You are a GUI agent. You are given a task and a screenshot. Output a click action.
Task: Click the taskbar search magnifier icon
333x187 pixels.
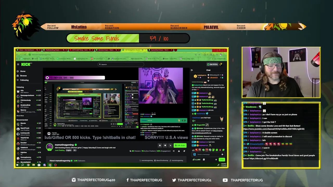[x=23, y=165]
